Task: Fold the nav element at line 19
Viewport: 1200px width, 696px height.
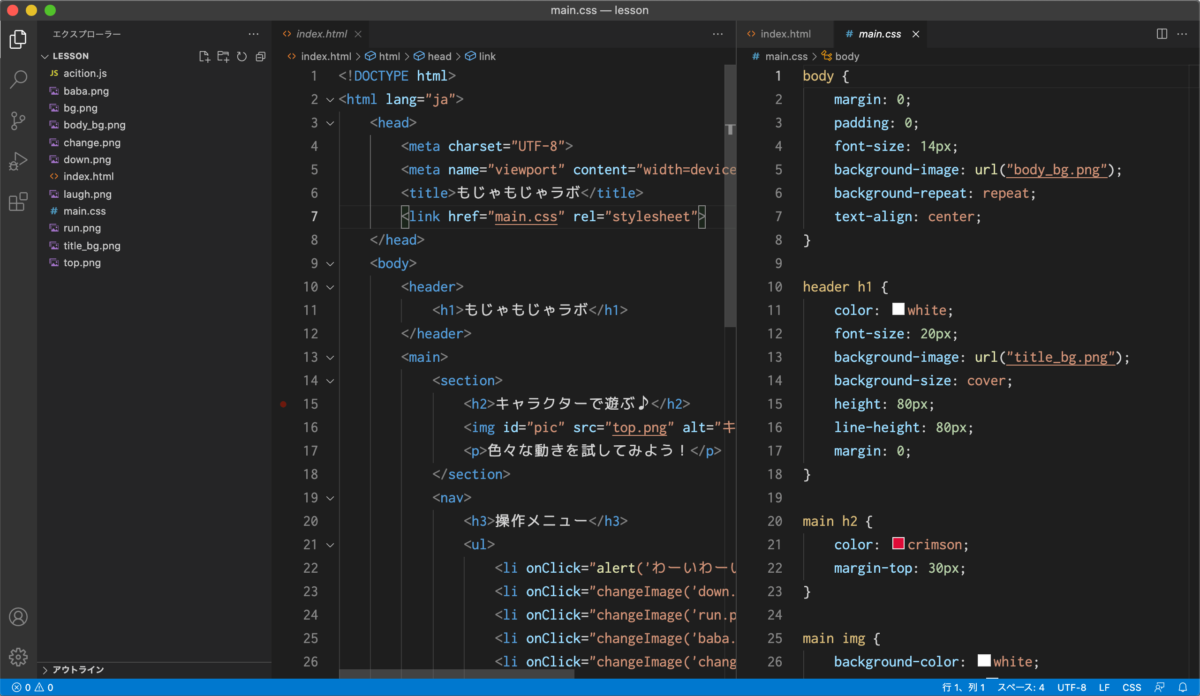Action: (330, 498)
